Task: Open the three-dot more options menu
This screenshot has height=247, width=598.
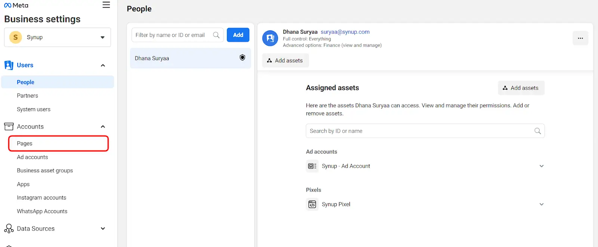Action: point(580,38)
